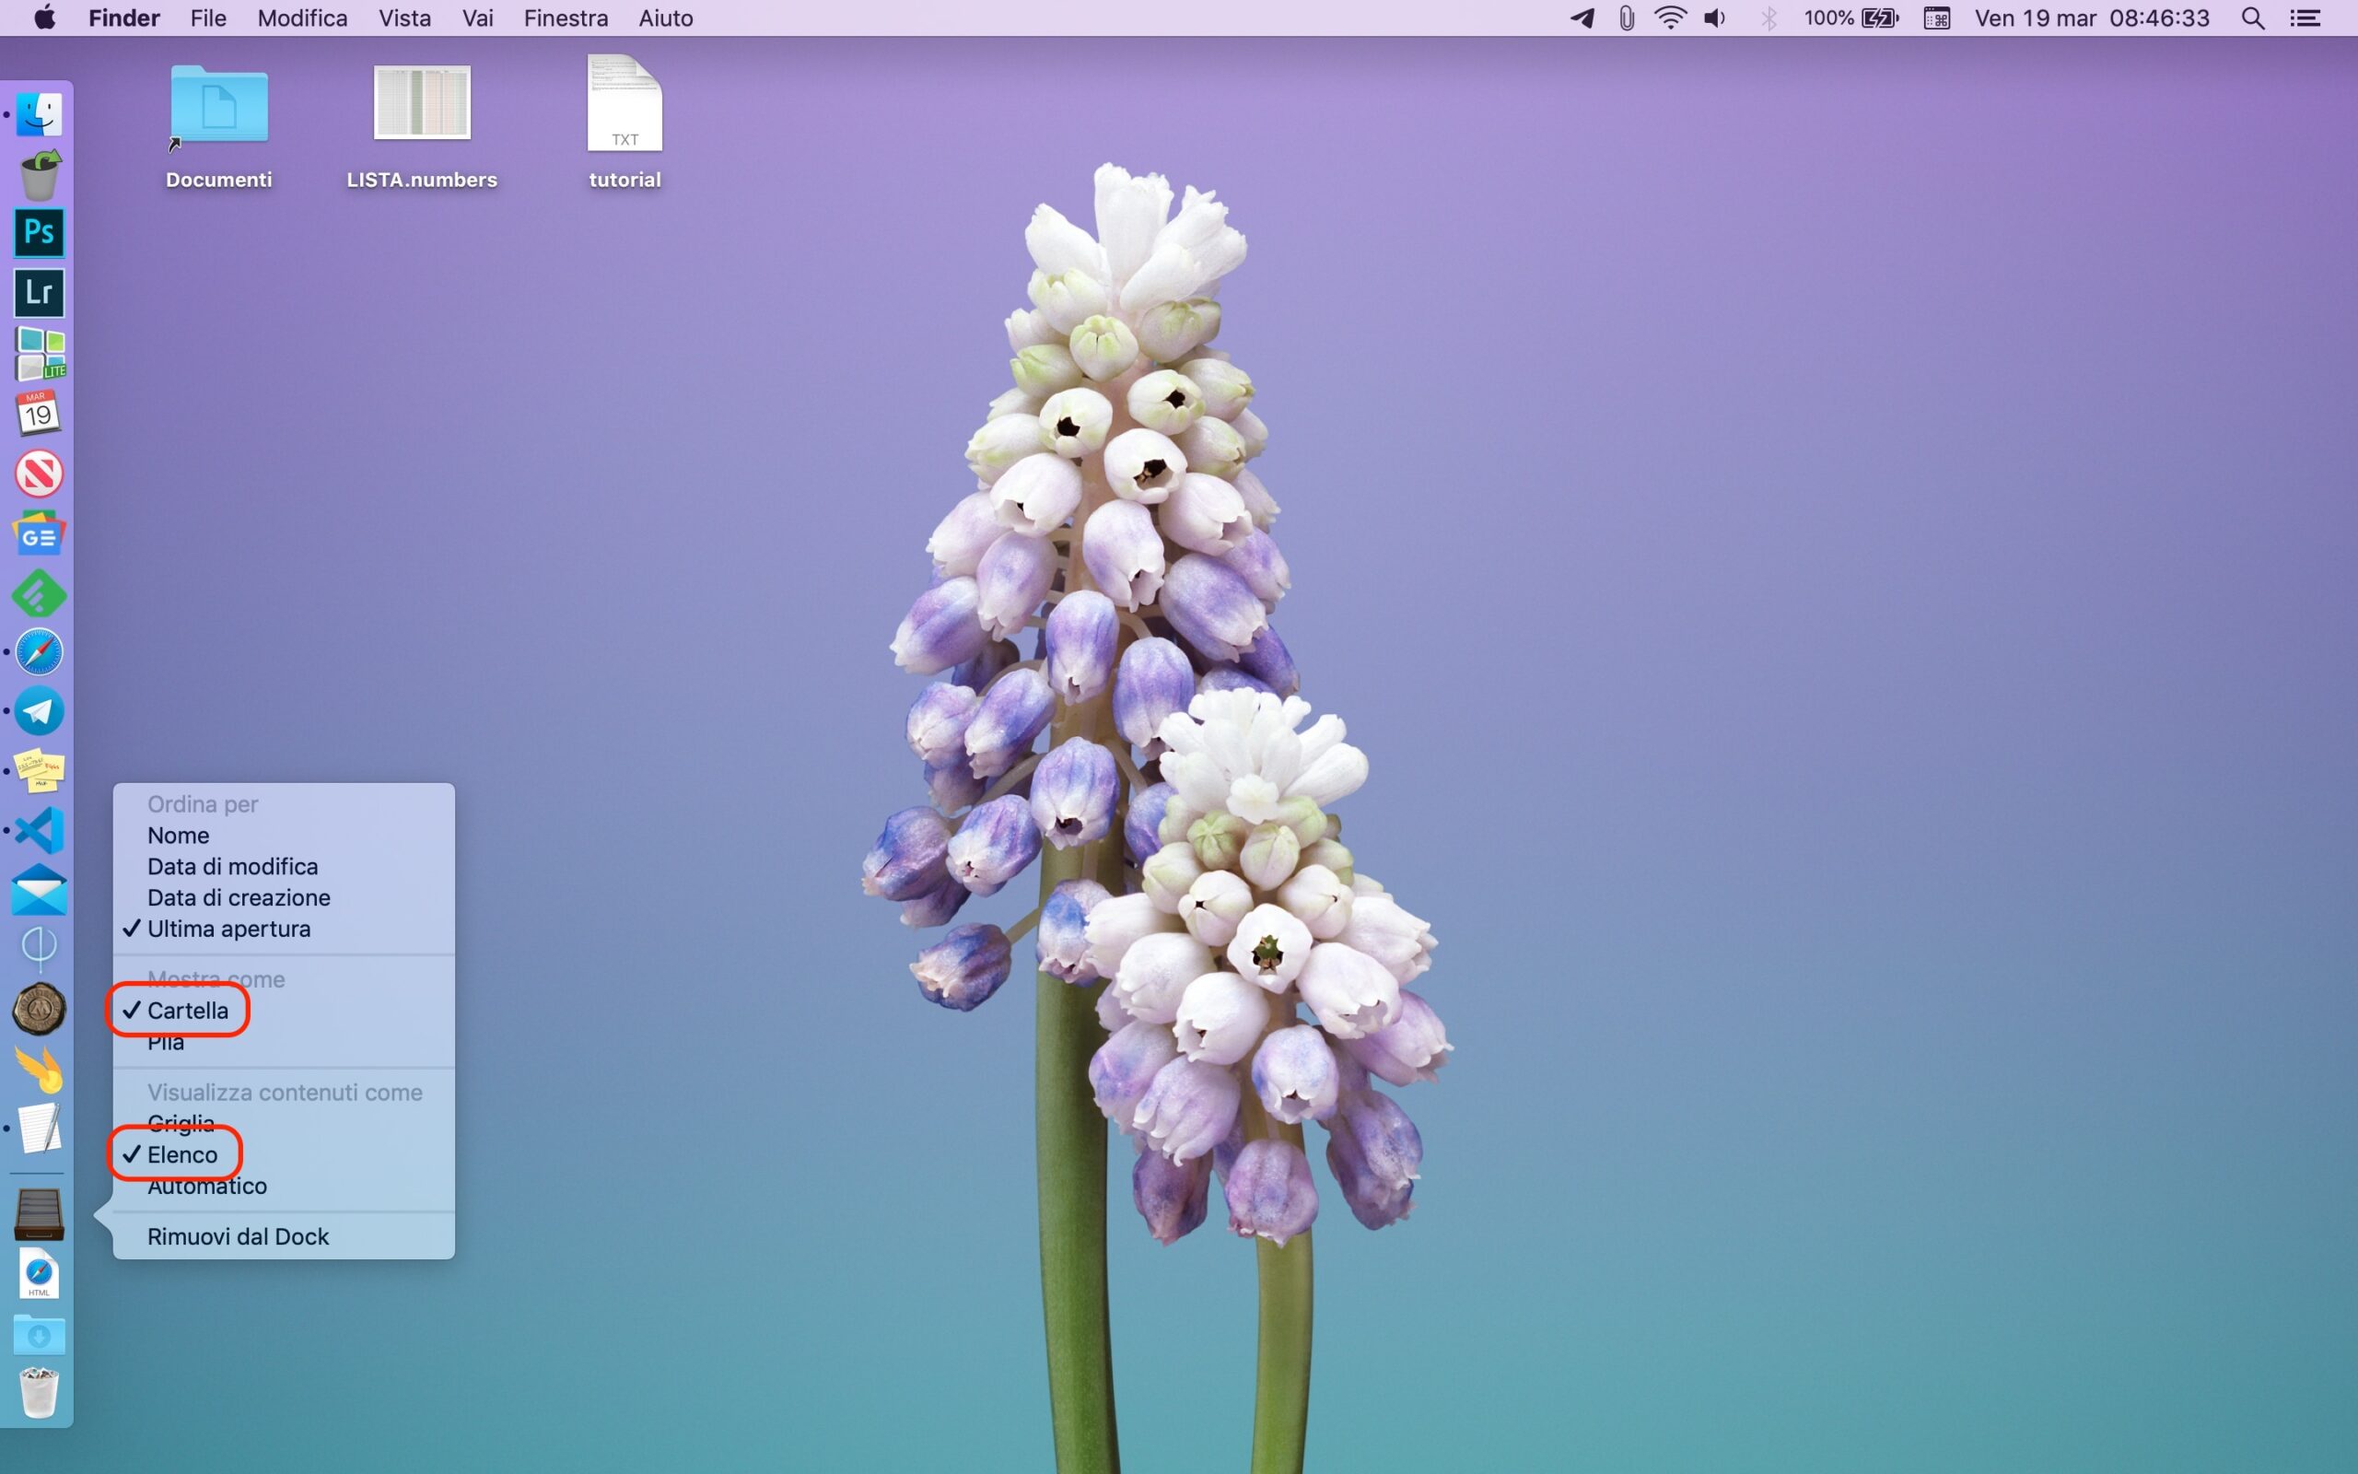Image resolution: width=2358 pixels, height=1474 pixels.
Task: Open Photoshop from the Dock
Action: tap(39, 232)
